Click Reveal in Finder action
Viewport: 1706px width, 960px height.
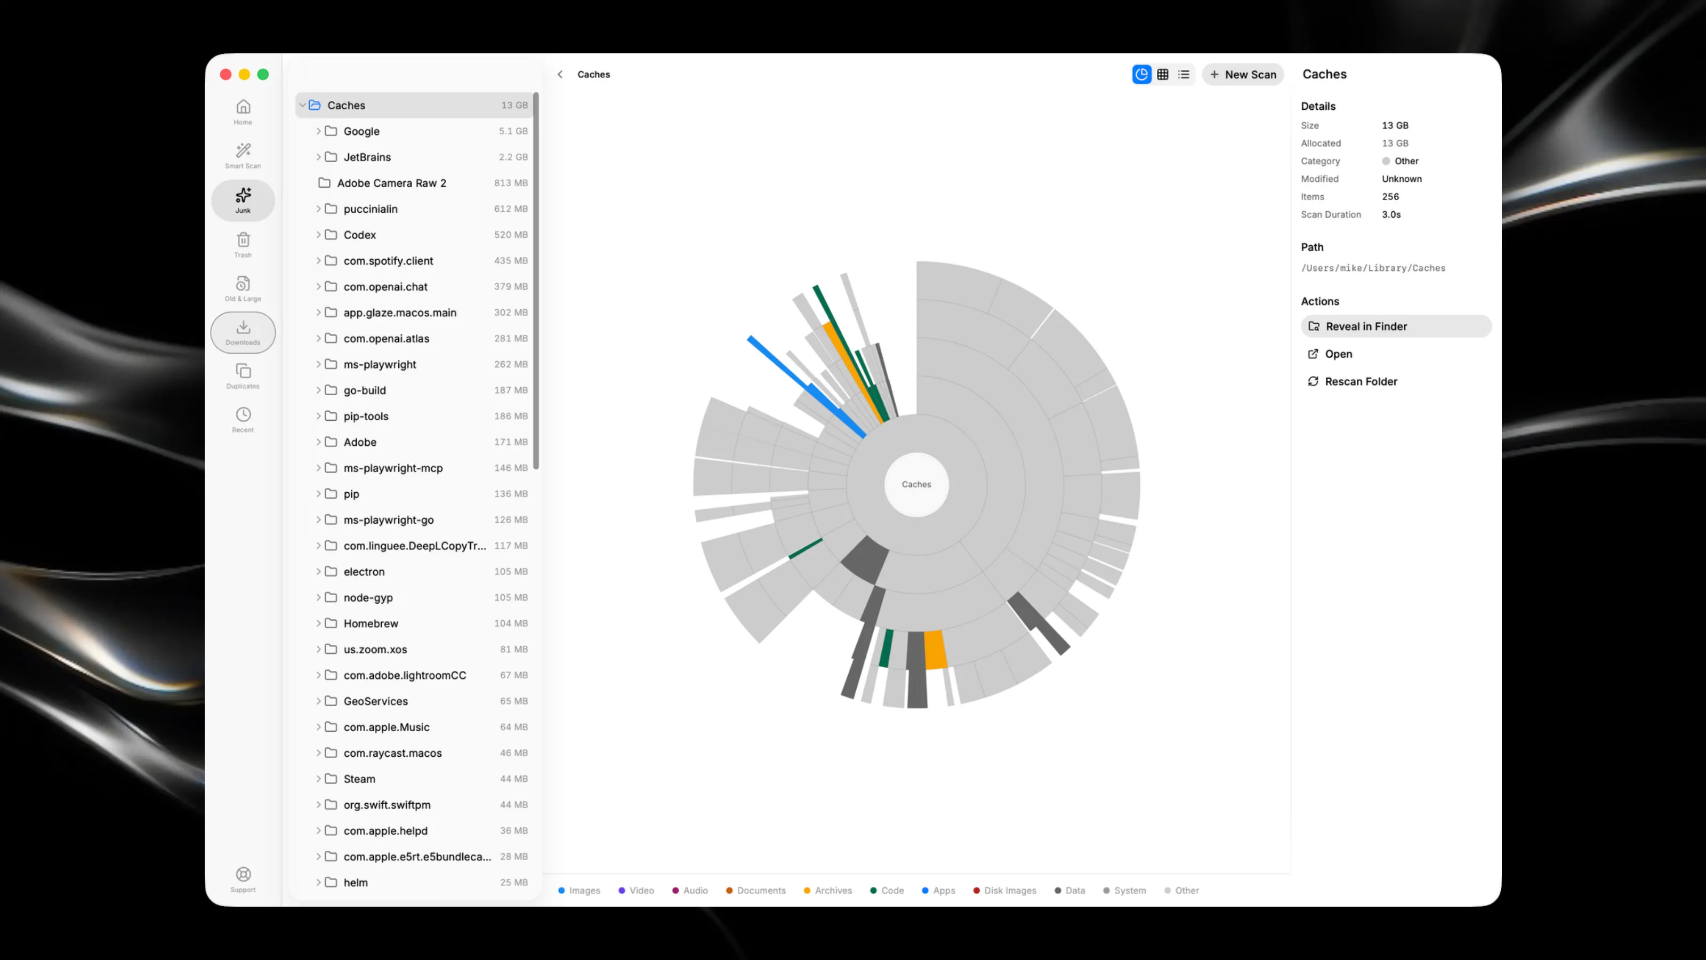1396,326
